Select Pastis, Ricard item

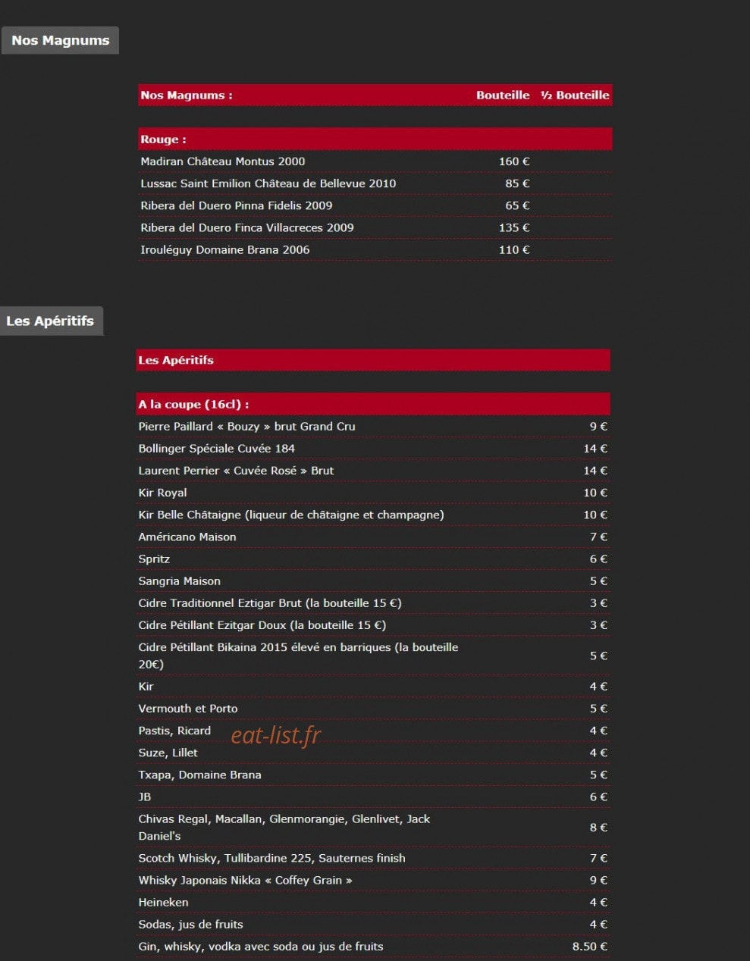tap(174, 731)
